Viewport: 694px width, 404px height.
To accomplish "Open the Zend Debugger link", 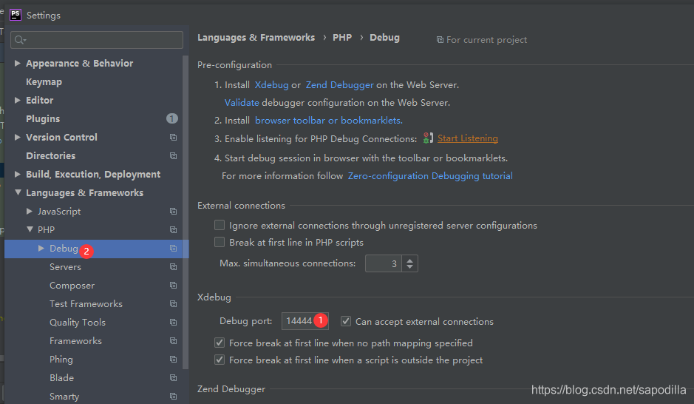I will tap(339, 84).
